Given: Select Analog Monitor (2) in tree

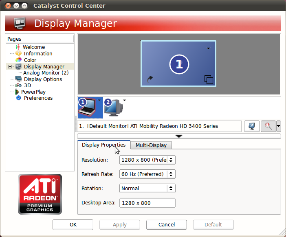Looking at the screenshot, I should pos(46,73).
